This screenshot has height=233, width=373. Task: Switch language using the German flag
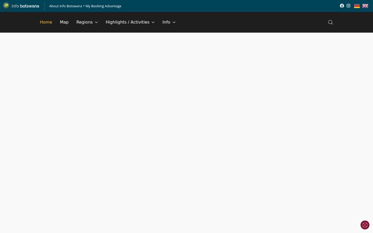[x=357, y=6]
